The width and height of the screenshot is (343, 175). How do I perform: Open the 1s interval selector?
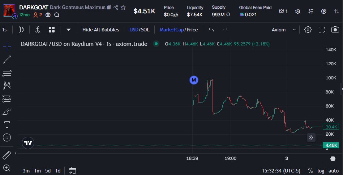coord(5,30)
